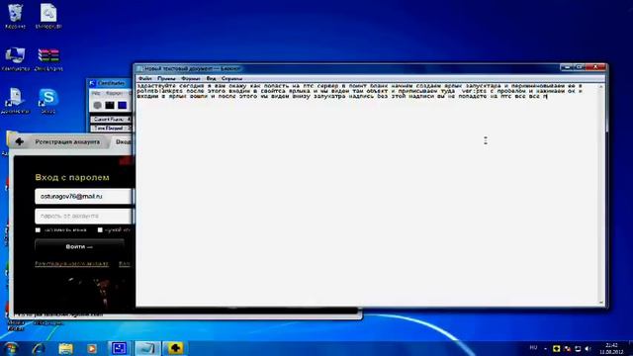Viewport: 633px width, 356px height.
Task: Click the black square stop button in recorder
Action: (110, 106)
